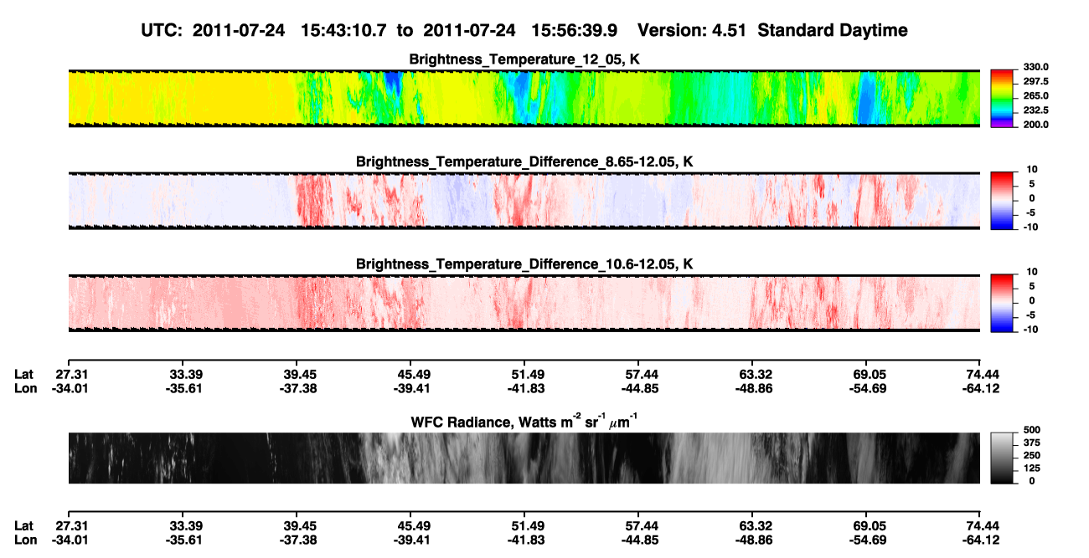Click longitude -44.85 on the axis above WFC Radiance
The width and height of the screenshot is (1089, 558).
point(638,388)
